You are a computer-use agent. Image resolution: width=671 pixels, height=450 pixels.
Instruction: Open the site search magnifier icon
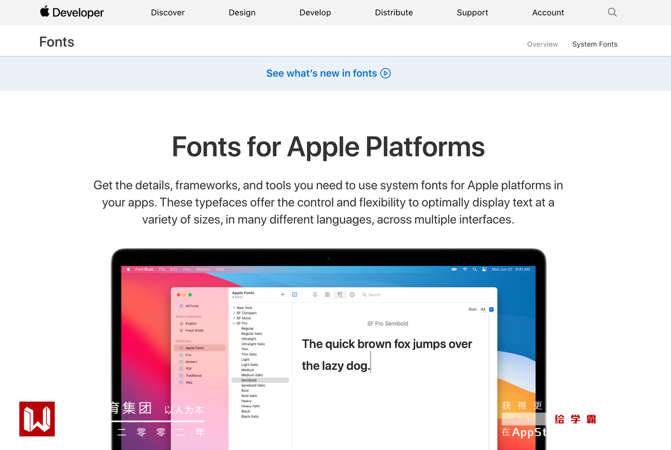click(x=612, y=12)
